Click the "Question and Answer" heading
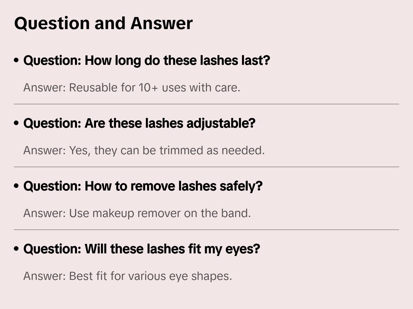Viewport: 413px width, 309px height. pos(103,23)
